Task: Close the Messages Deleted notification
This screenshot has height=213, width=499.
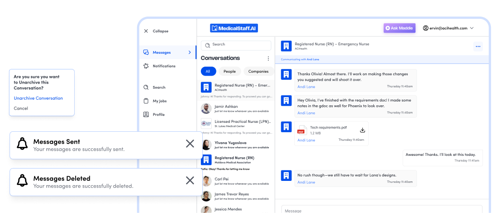Action: click(190, 180)
